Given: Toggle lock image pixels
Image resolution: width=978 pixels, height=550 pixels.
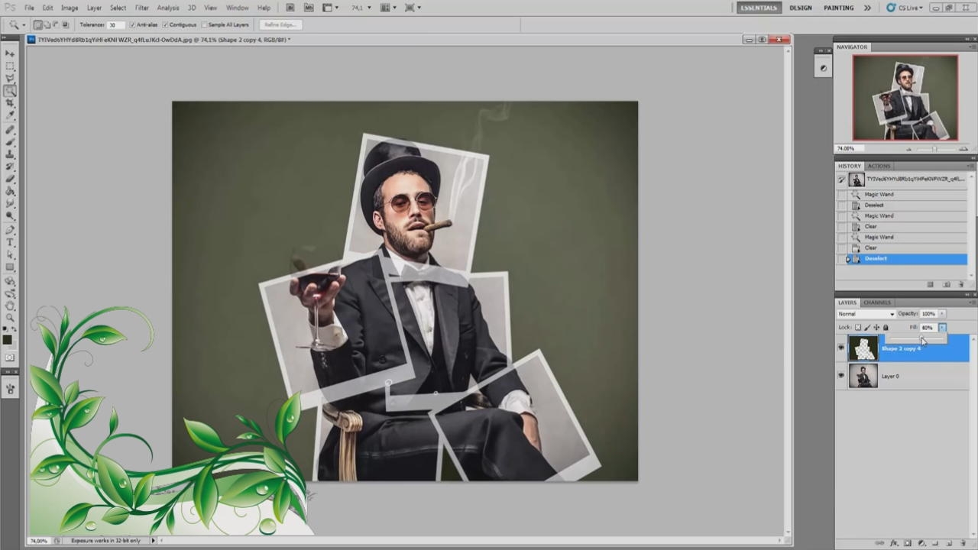Looking at the screenshot, I should (x=867, y=328).
